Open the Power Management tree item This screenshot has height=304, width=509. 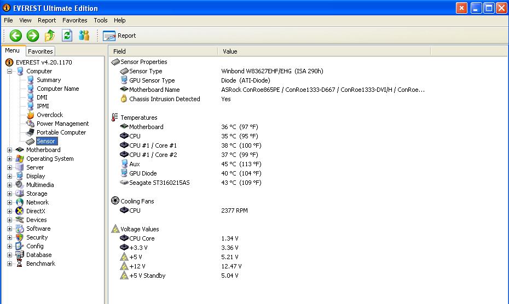62,124
